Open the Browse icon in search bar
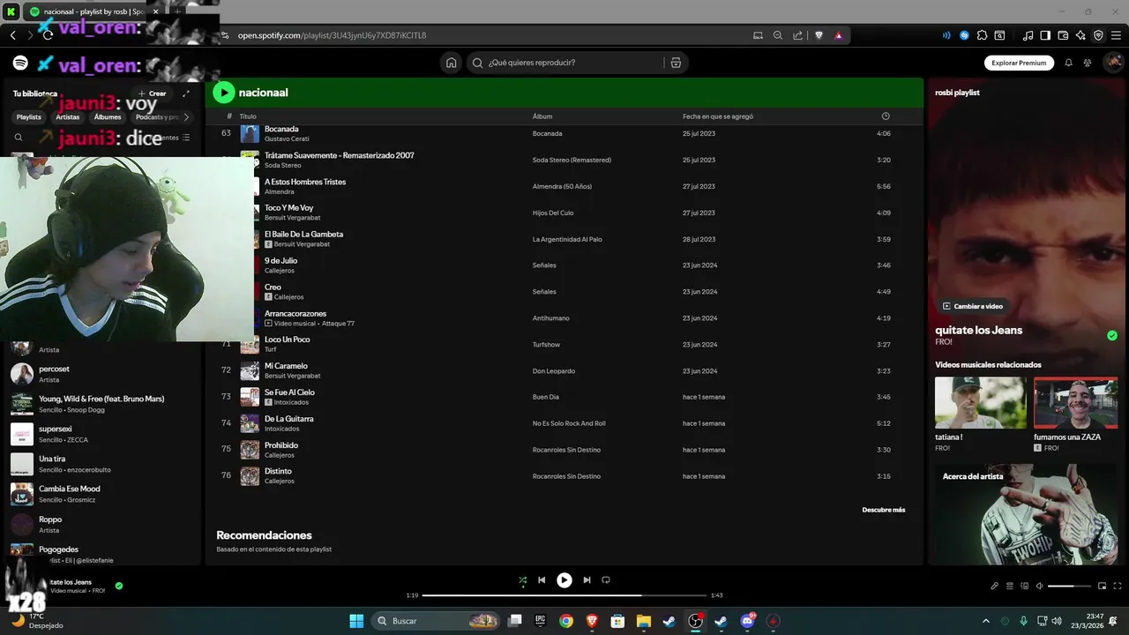 click(676, 63)
